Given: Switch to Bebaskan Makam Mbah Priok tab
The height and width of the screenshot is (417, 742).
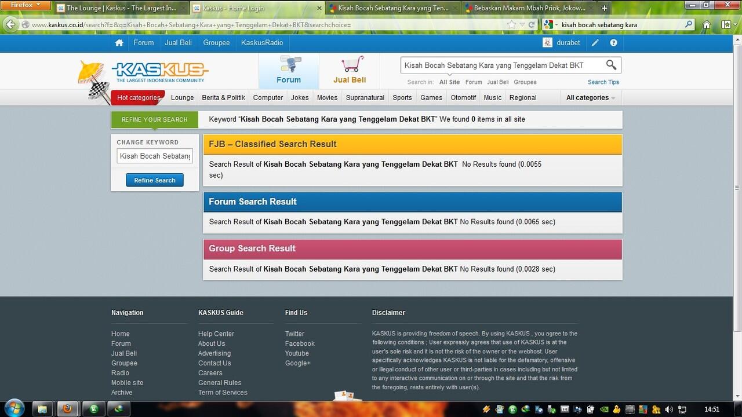Looking at the screenshot, I should click(x=528, y=8).
